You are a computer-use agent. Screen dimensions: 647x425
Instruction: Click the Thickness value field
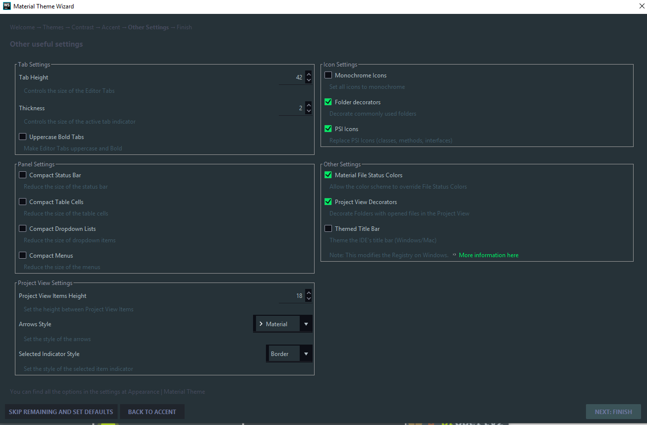[292, 108]
